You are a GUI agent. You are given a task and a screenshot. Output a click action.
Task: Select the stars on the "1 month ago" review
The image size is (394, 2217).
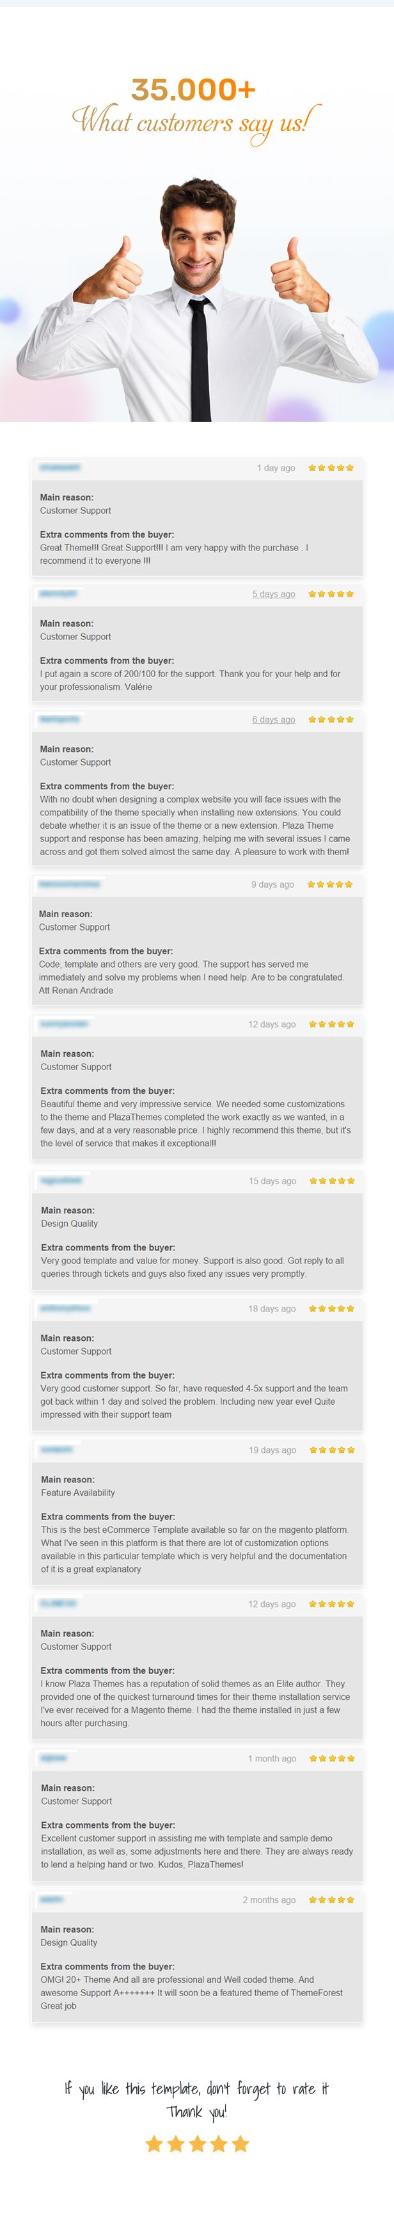tap(331, 1758)
